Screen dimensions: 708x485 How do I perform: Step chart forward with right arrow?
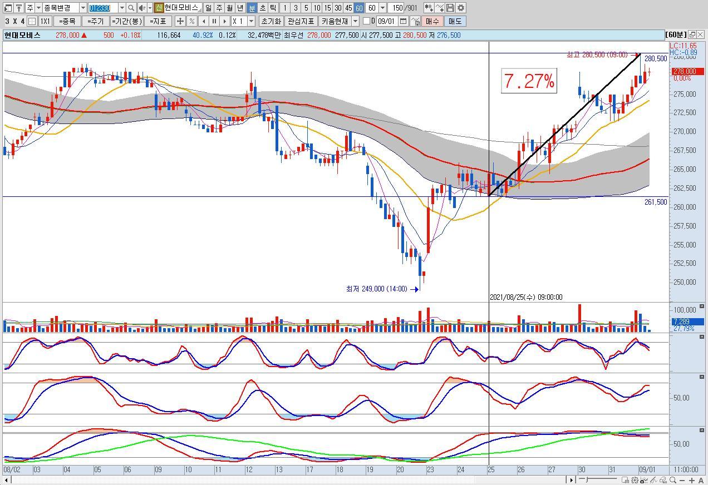coord(224,21)
